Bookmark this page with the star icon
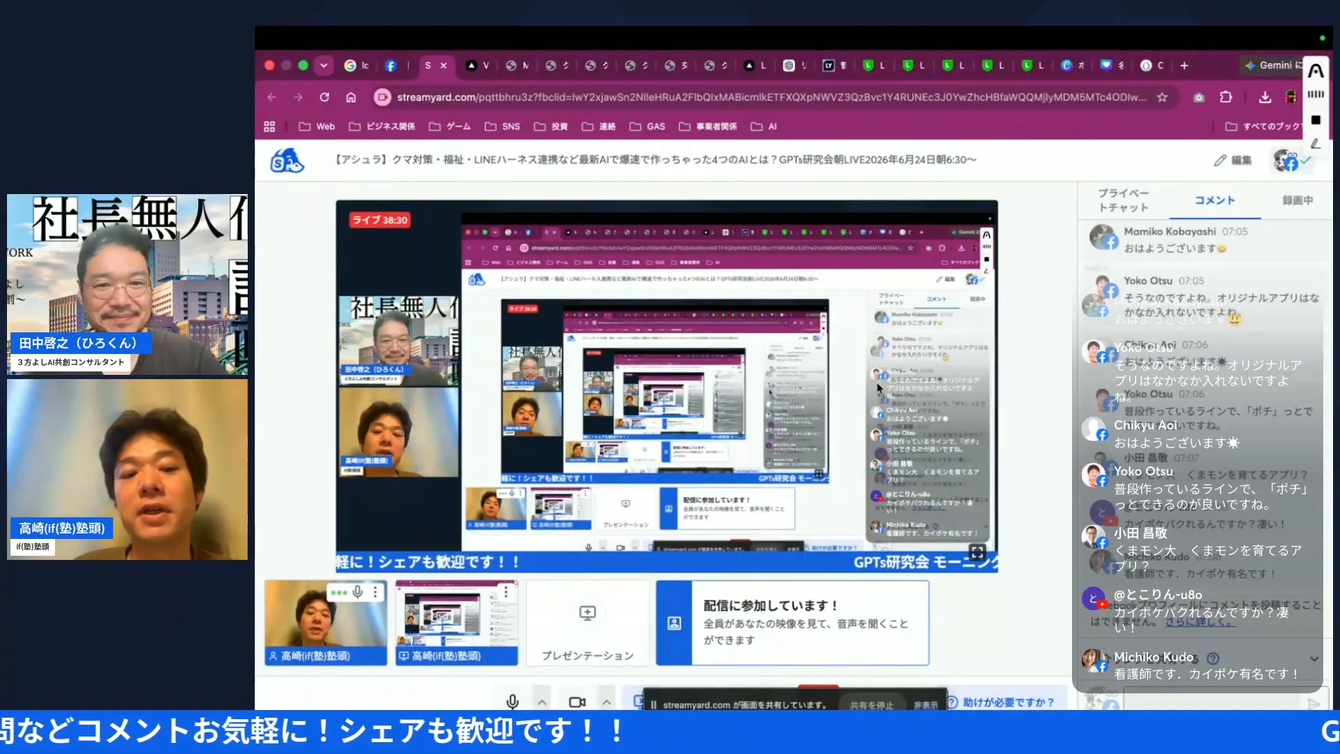 [x=1162, y=97]
